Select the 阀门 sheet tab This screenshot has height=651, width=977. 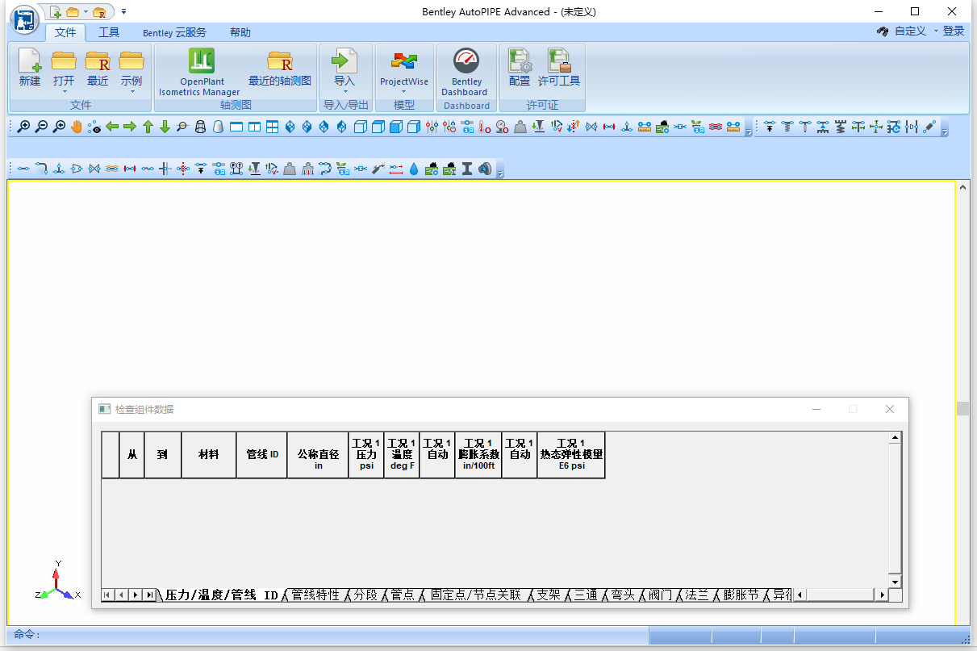[x=660, y=595]
